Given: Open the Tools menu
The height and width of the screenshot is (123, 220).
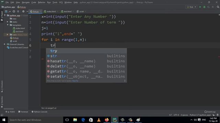Looking at the screenshot, I should click(x=55, y=2).
